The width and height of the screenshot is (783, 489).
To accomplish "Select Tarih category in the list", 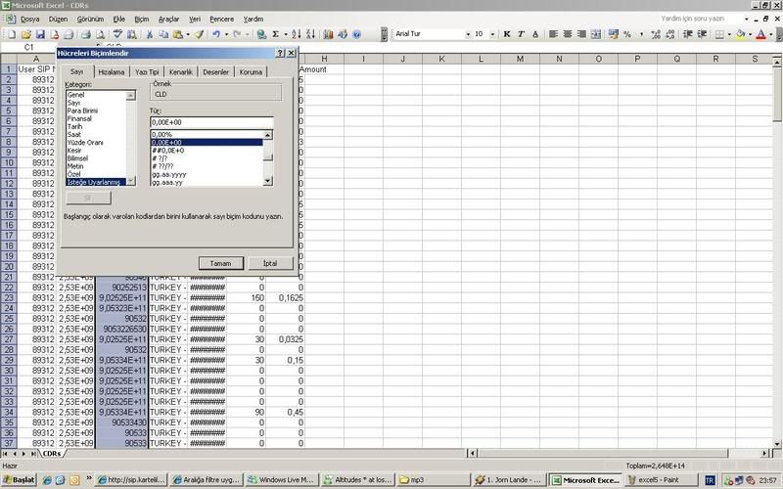I will (75, 127).
